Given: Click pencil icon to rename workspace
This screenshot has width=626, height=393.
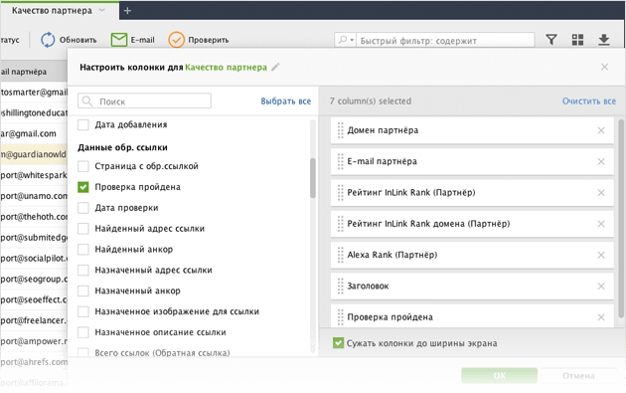Looking at the screenshot, I should 275,68.
